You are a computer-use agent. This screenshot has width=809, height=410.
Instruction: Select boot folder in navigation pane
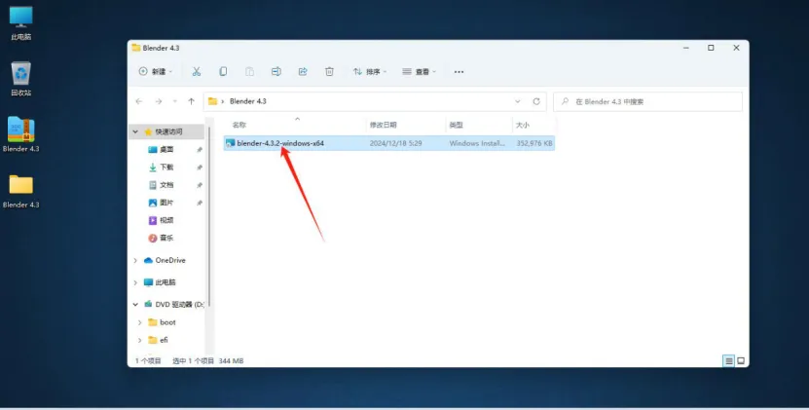click(167, 322)
